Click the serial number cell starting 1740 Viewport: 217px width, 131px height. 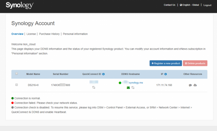tap(60, 85)
